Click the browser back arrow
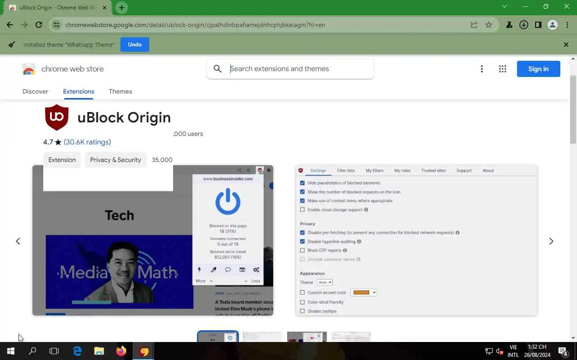This screenshot has height=360, width=577. click(x=10, y=25)
